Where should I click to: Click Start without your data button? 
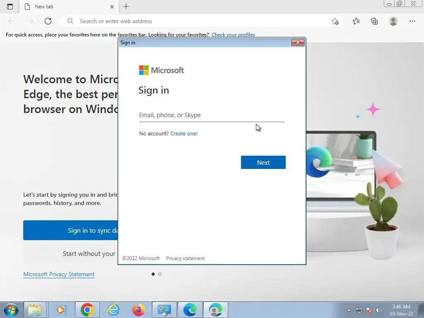(70, 254)
